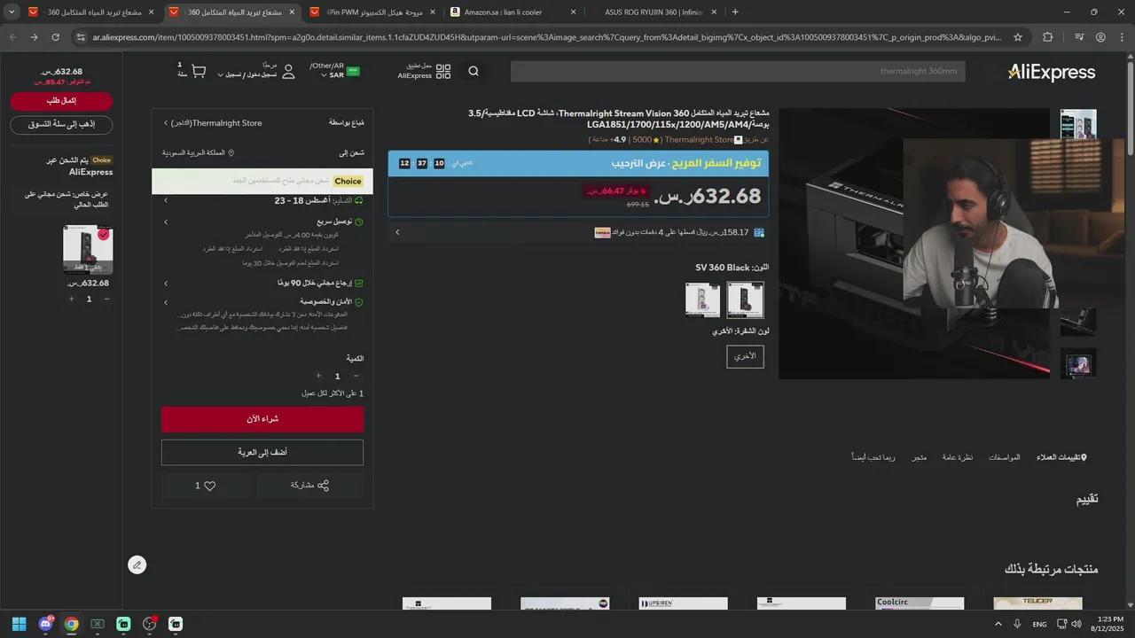Click the Chrome address bar URL

[545, 37]
